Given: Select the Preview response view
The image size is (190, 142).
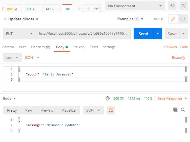Looking at the screenshot, I should [x=47, y=110].
